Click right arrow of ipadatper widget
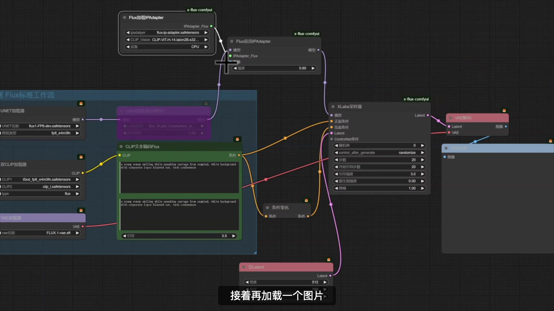Viewport: 554px width, 311px height. coord(206,33)
